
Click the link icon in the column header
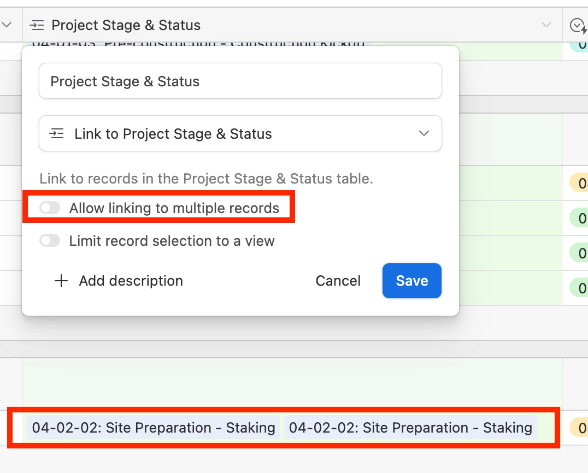coord(37,25)
